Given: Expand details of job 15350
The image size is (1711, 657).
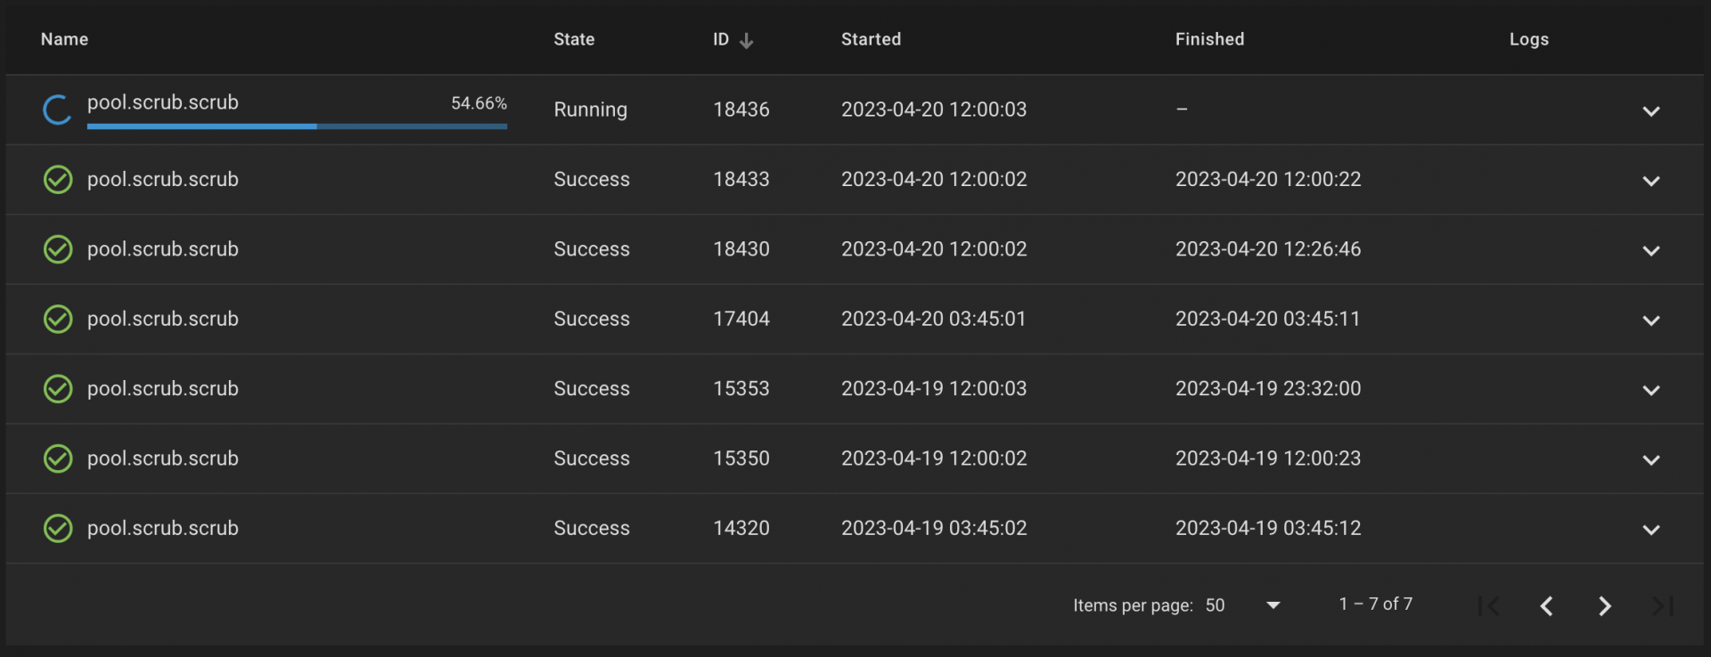Looking at the screenshot, I should tap(1651, 460).
